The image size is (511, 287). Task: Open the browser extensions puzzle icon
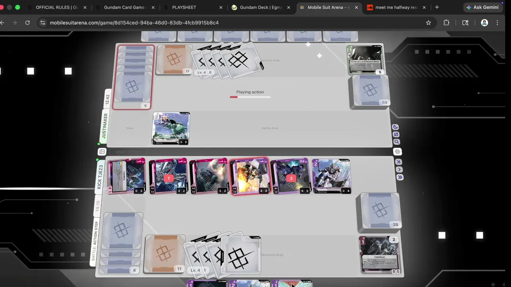coord(446,23)
